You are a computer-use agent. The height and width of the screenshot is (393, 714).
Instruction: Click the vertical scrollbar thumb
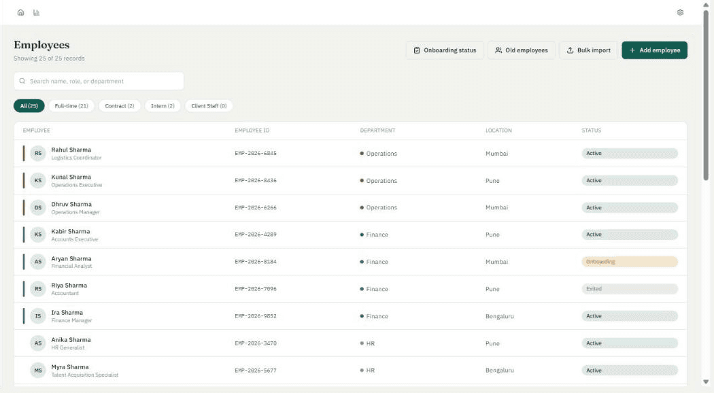pos(706,95)
